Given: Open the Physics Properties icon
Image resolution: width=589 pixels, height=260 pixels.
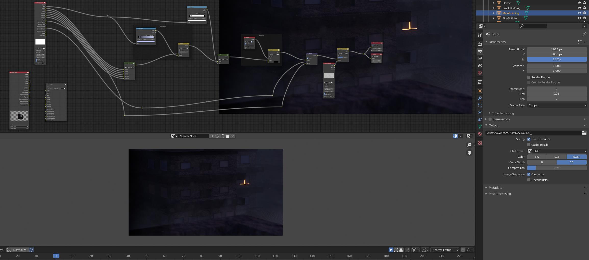Looking at the screenshot, I should (480, 112).
